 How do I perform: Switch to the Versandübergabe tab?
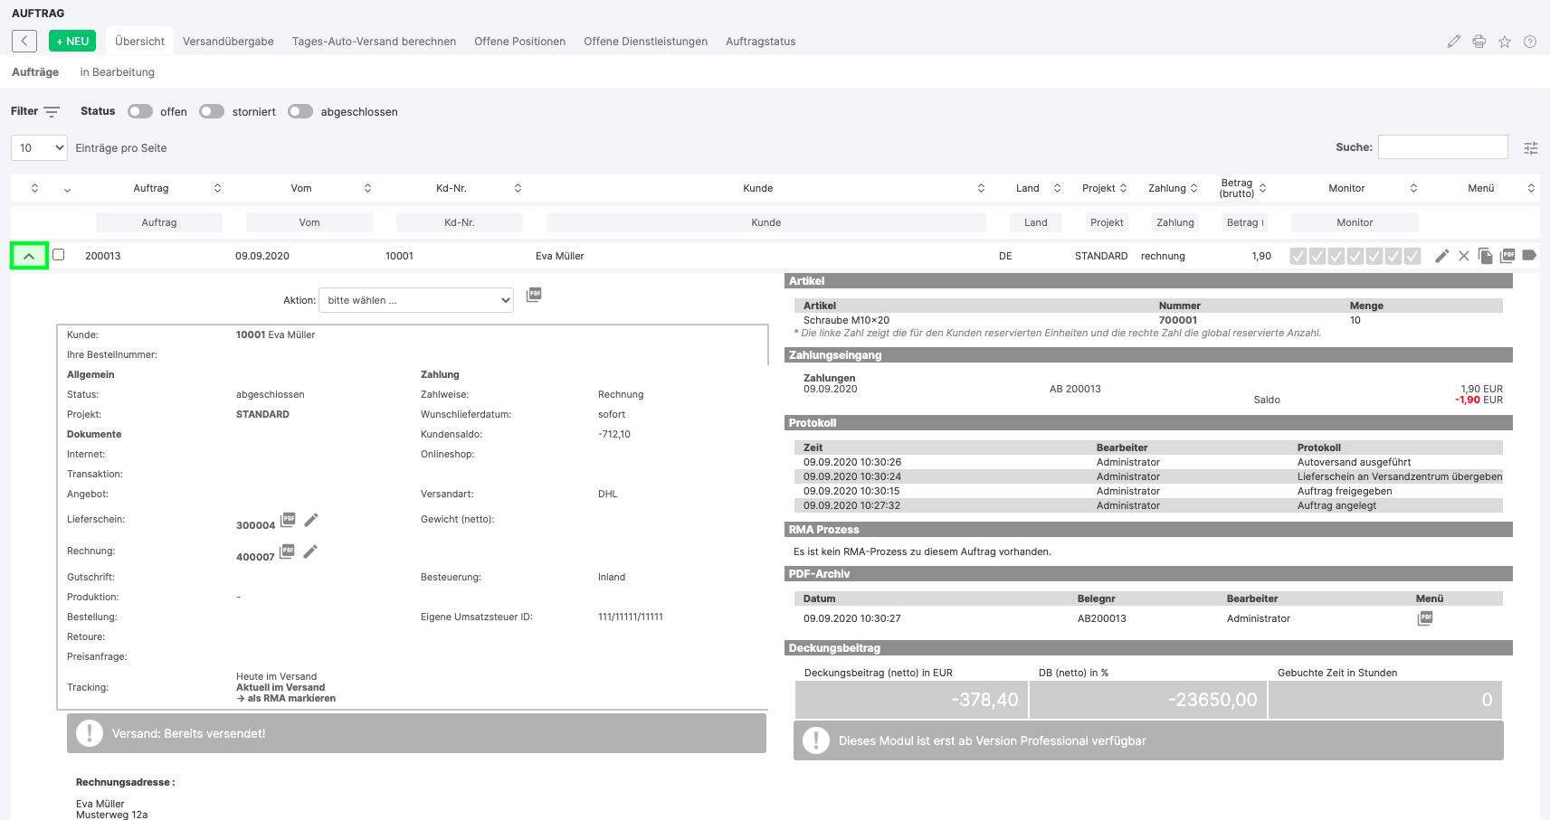228,42
